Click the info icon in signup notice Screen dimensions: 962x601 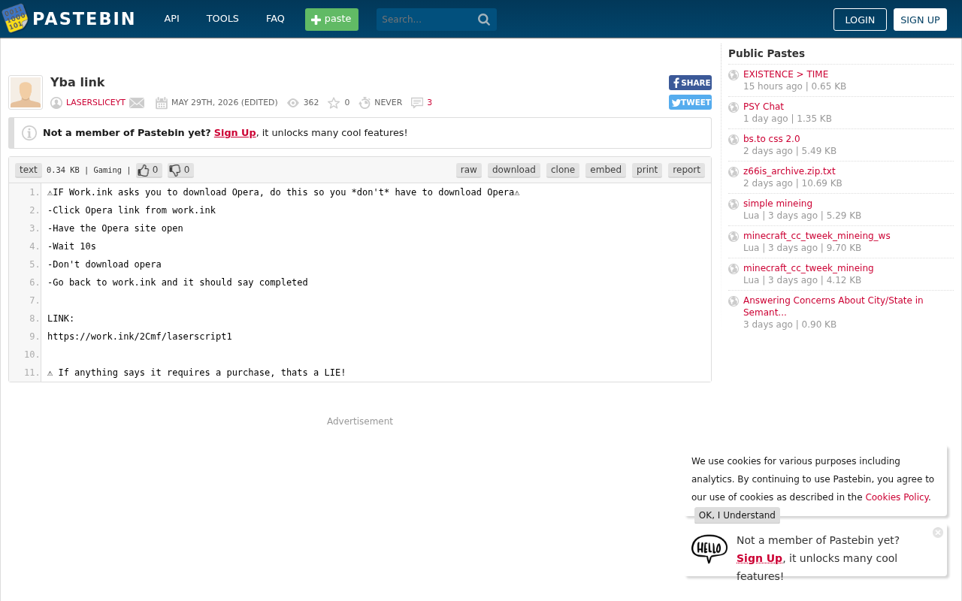pos(29,133)
